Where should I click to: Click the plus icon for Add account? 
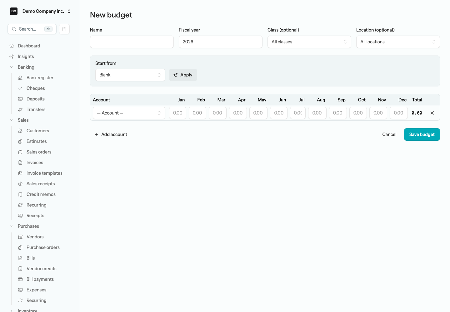96,134
